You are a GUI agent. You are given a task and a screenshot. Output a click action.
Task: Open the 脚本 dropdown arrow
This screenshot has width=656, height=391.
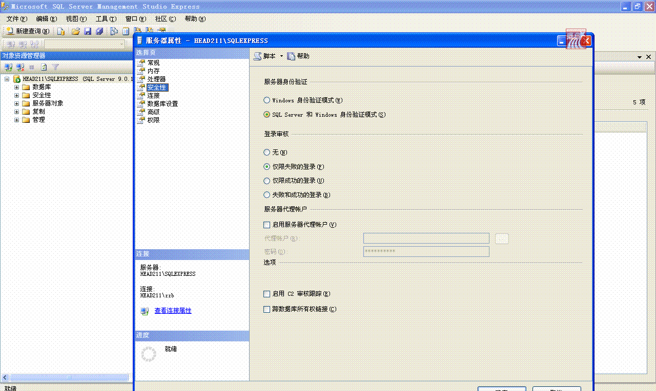(281, 56)
